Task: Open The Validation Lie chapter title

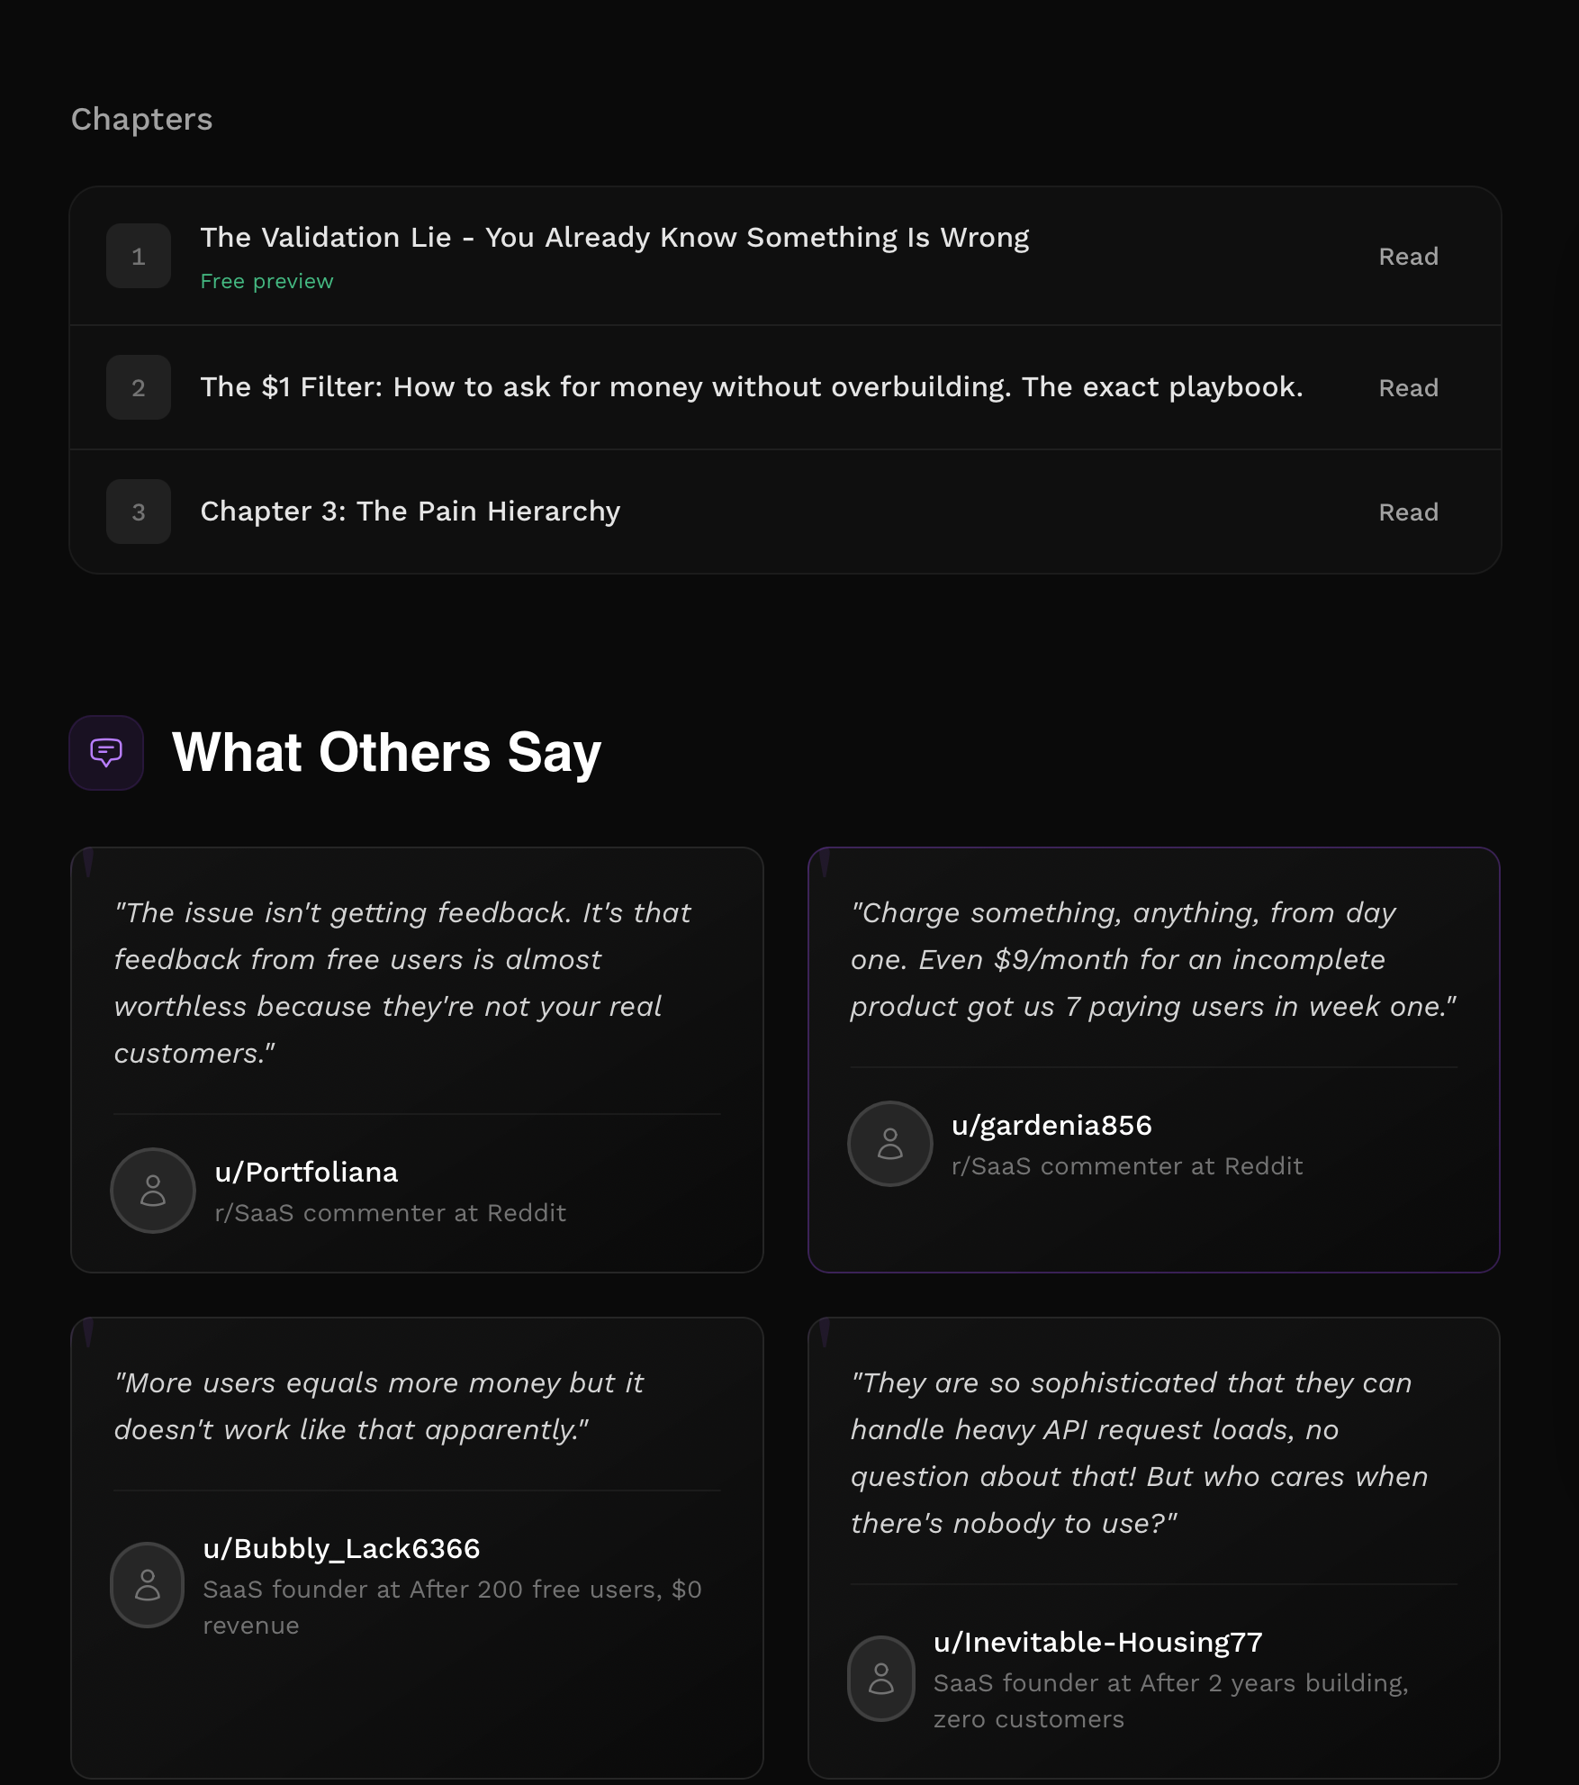Action: click(x=614, y=238)
